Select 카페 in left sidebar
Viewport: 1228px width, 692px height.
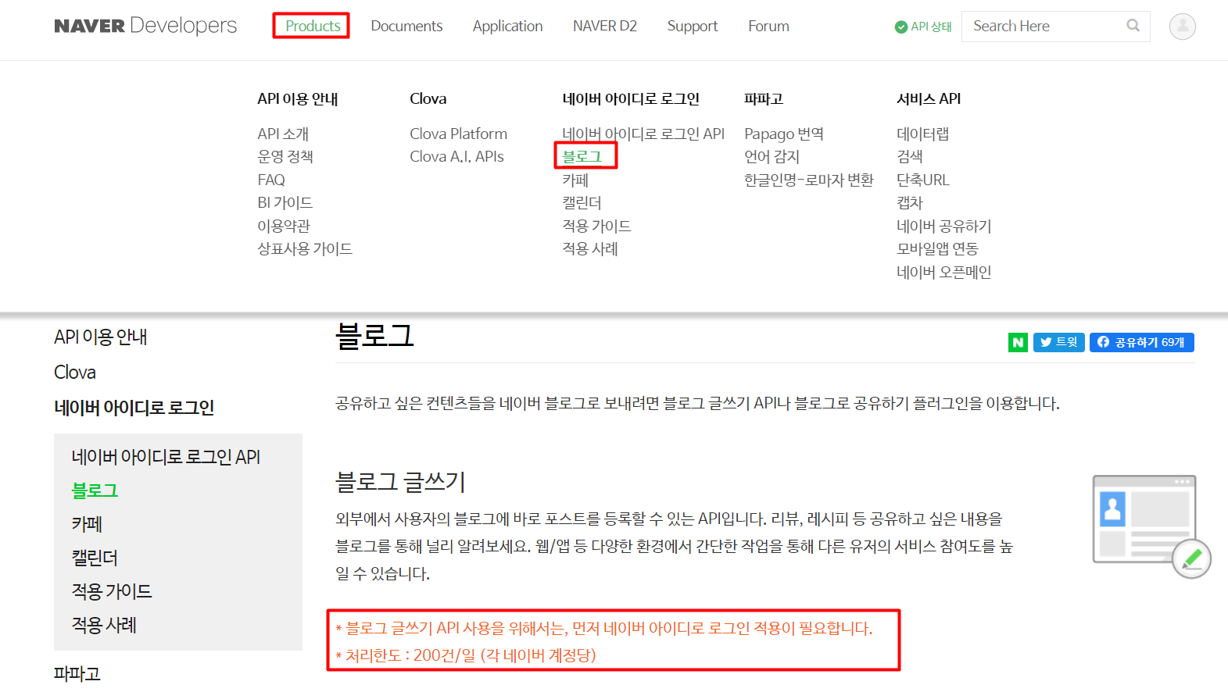click(x=88, y=524)
